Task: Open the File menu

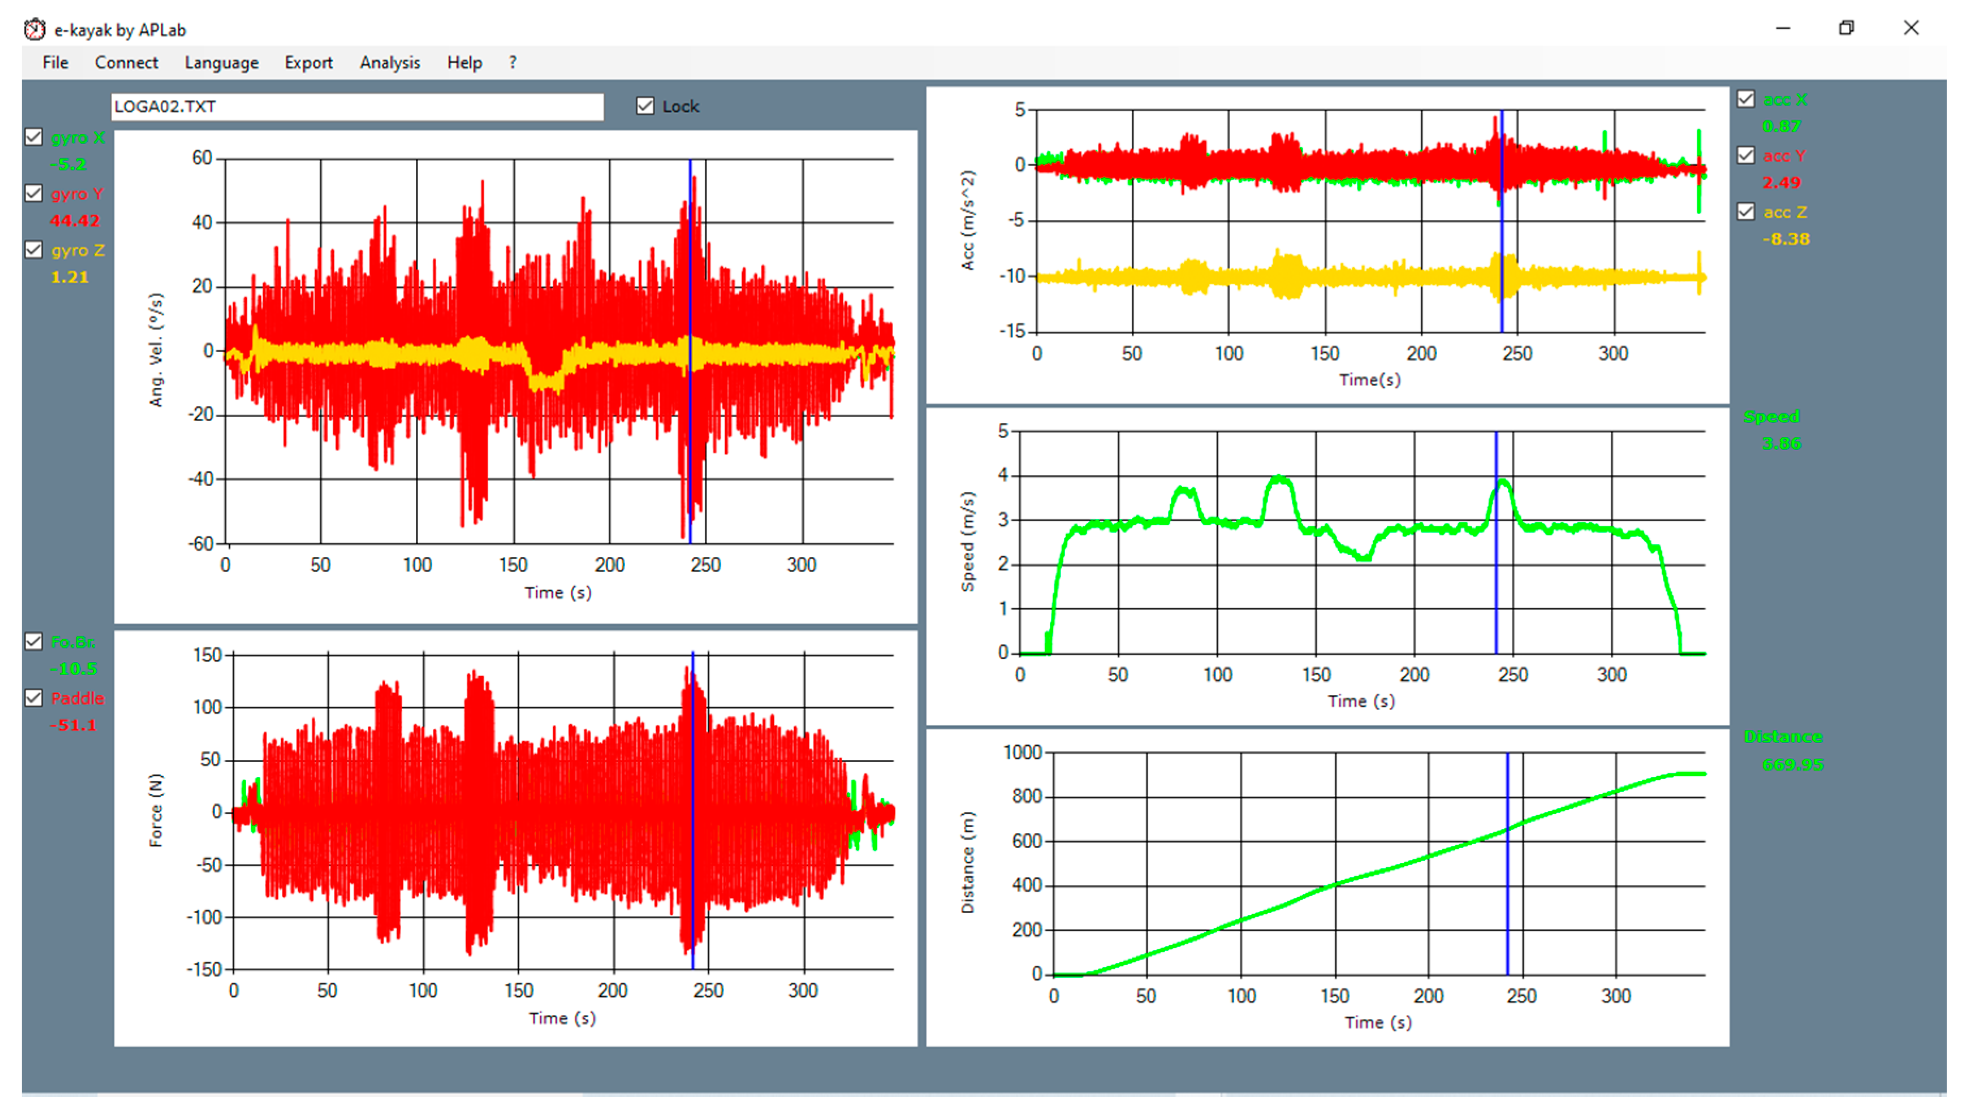Action: [x=55, y=63]
